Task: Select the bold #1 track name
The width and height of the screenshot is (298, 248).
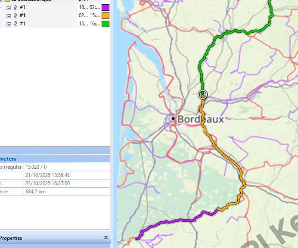Action: [x=22, y=15]
